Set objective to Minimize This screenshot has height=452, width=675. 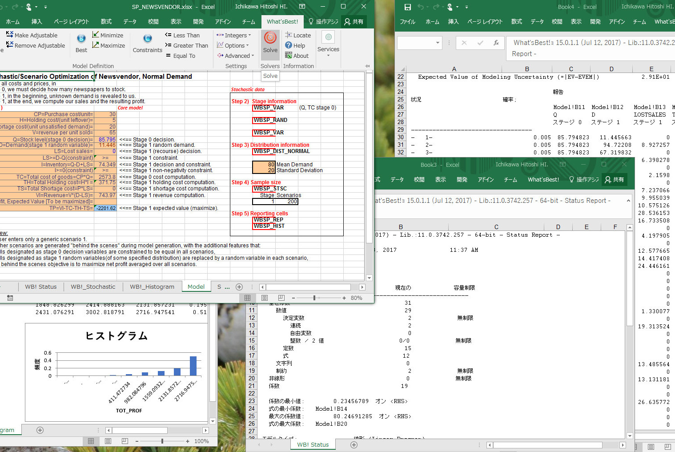pos(108,35)
